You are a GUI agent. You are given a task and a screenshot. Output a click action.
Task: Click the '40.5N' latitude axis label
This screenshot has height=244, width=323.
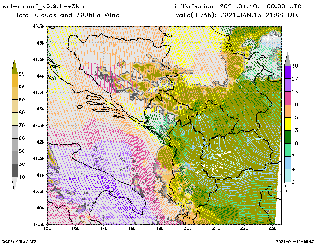click(38, 192)
